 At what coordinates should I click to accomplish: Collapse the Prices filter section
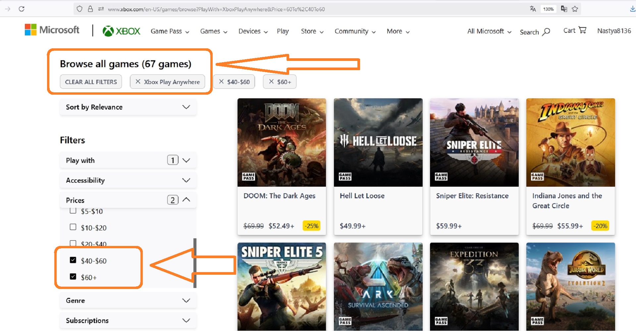click(x=128, y=200)
